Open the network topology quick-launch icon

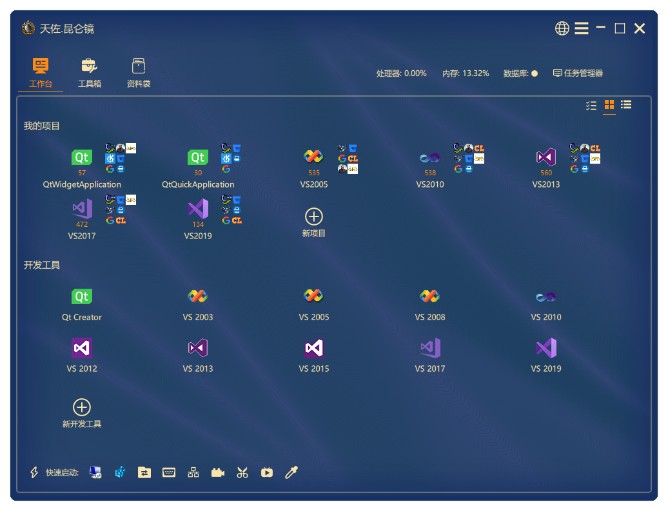click(193, 472)
